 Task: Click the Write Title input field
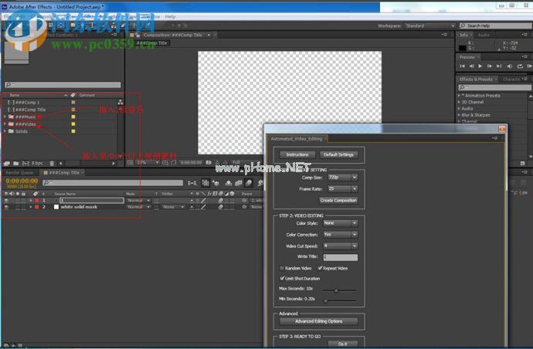point(340,257)
